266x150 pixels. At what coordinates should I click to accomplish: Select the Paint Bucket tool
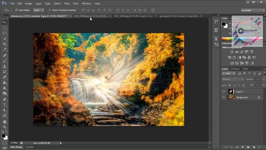pos(5,83)
